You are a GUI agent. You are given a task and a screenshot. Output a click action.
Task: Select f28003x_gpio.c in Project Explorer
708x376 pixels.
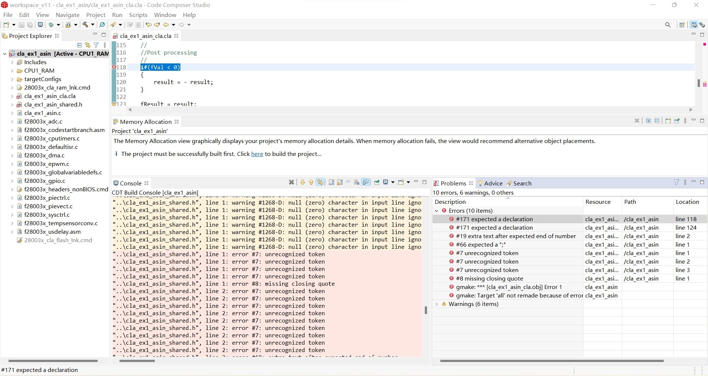coord(45,181)
